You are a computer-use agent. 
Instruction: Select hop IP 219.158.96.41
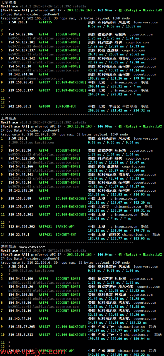pos(21,83)
